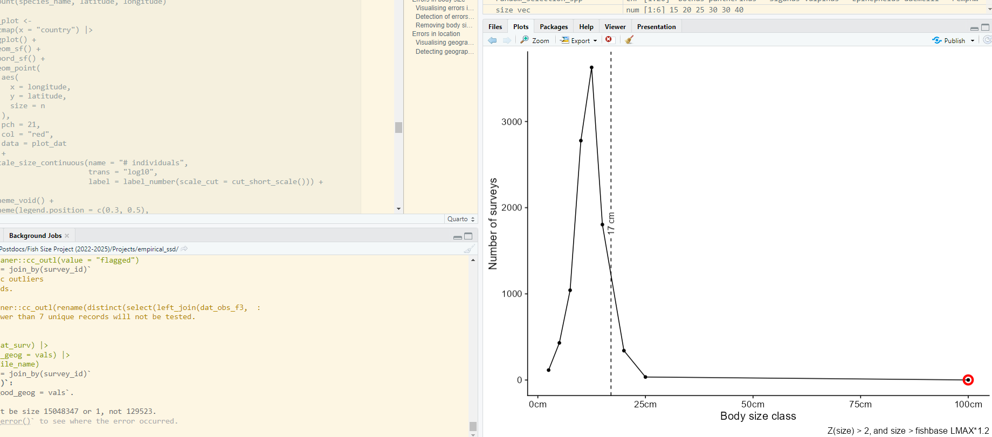Viewport: 992px width, 437px height.
Task: Select the Plots tab
Action: tap(521, 26)
